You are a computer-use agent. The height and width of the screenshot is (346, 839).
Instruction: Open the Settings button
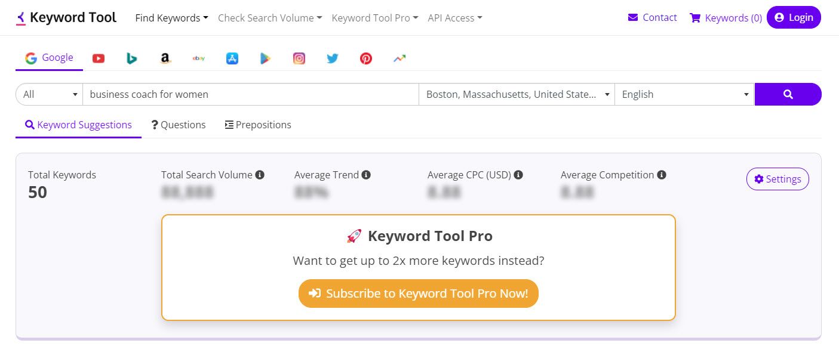point(777,179)
